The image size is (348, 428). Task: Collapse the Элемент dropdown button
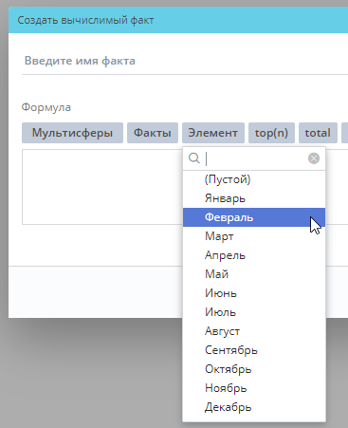point(213,133)
